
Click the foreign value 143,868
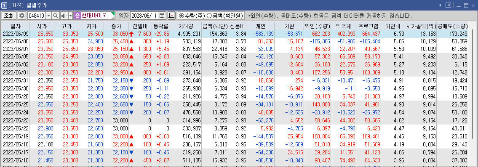click(x=321, y=104)
